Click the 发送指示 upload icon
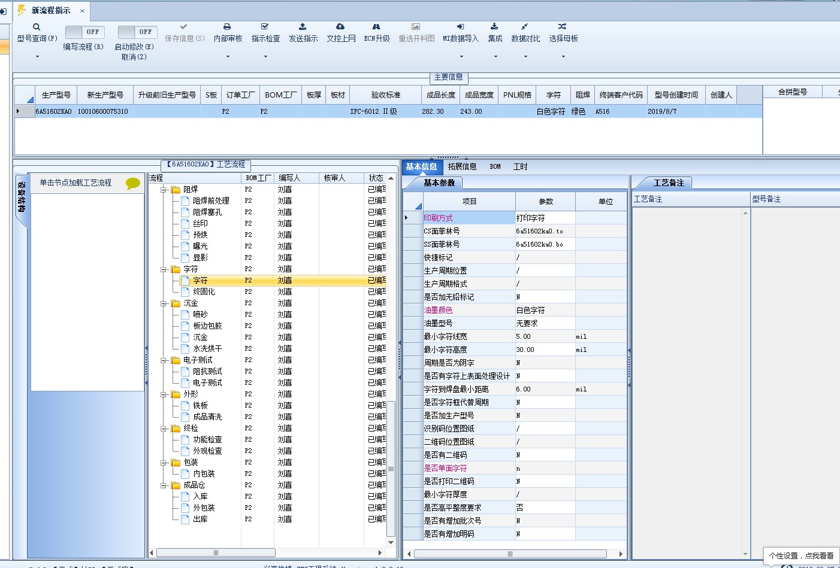This screenshot has height=568, width=840. [303, 27]
